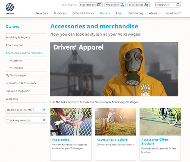Viewport: 190px width, 162px height.
Task: Select the Owners menu item
Action: [x=105, y=13]
